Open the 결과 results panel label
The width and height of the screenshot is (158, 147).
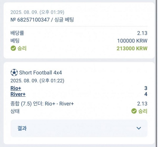point(22,128)
